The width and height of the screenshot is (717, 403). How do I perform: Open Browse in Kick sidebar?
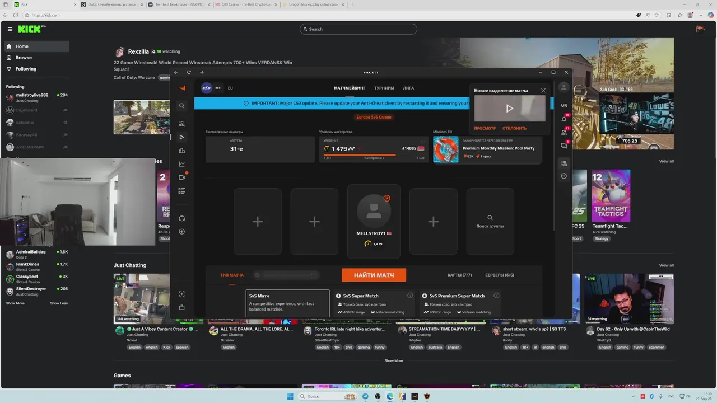click(37, 58)
